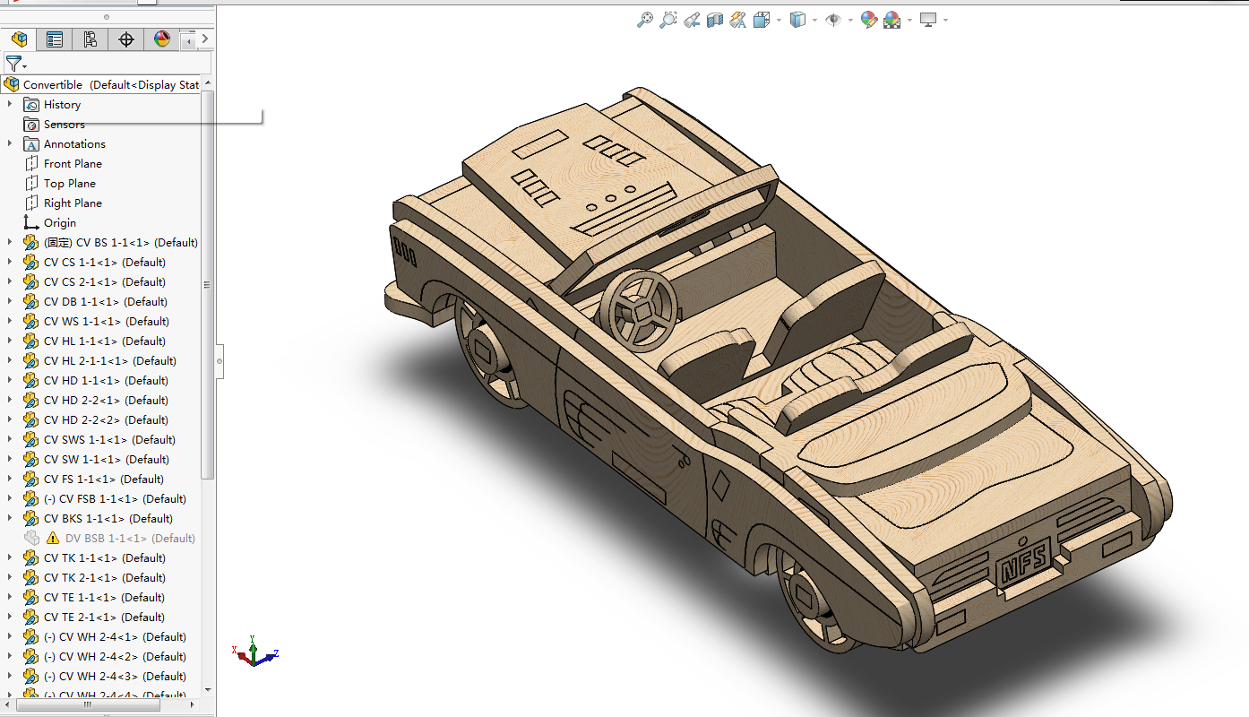Click the Previous View icon

(692, 20)
